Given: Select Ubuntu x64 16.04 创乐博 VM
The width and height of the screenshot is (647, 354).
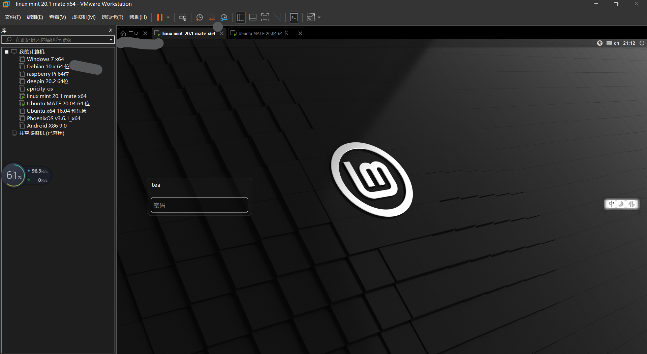Looking at the screenshot, I should click(x=57, y=111).
